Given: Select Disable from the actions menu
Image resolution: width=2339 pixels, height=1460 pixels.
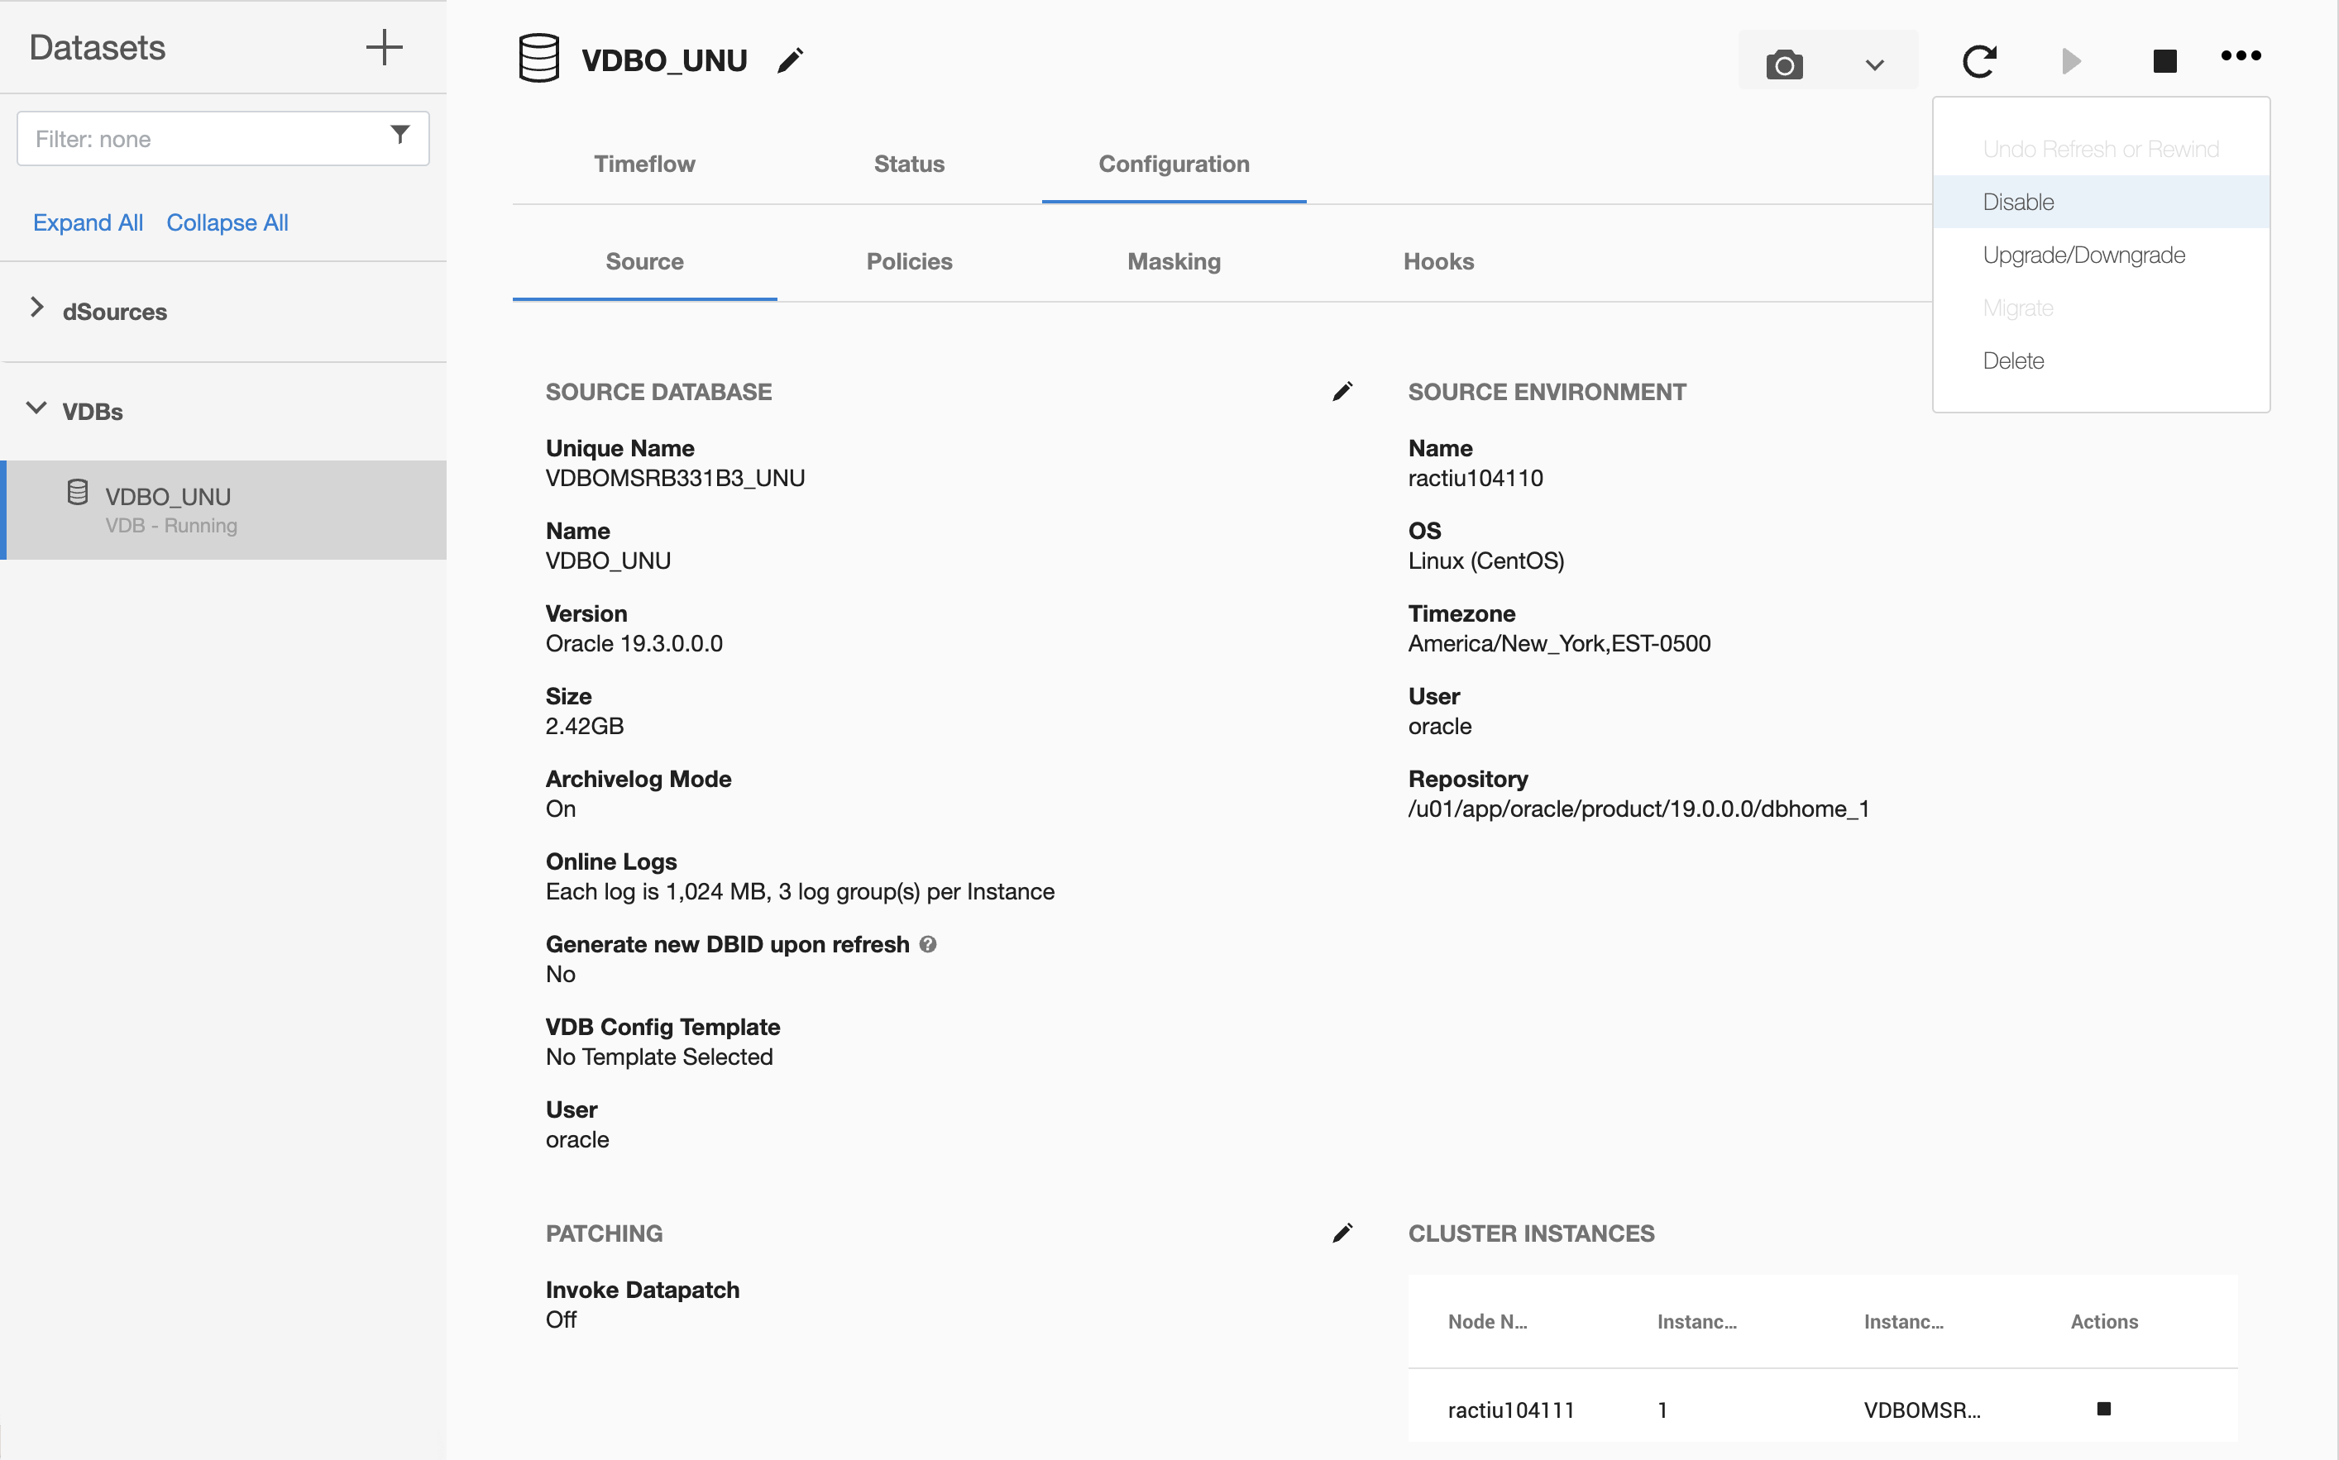Looking at the screenshot, I should [x=2018, y=202].
